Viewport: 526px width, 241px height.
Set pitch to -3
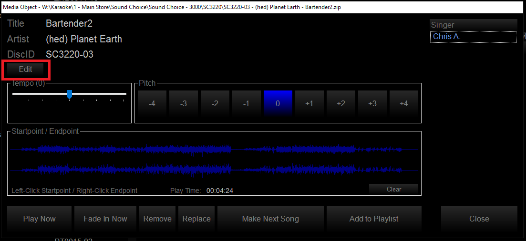183,104
